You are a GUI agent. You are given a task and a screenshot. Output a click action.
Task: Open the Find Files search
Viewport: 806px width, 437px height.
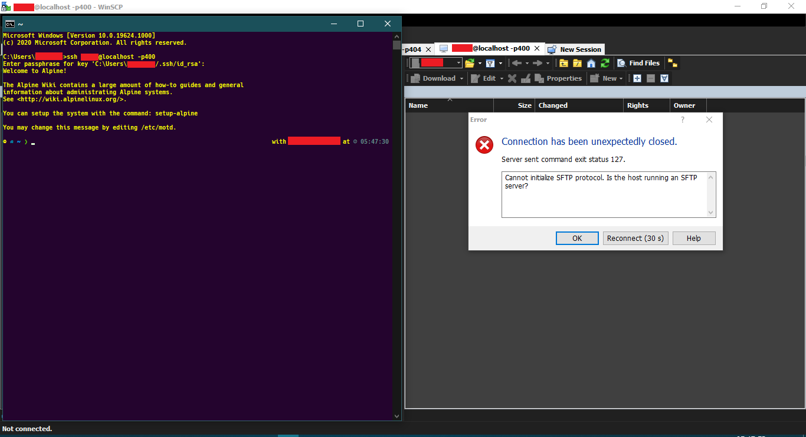[x=638, y=63]
